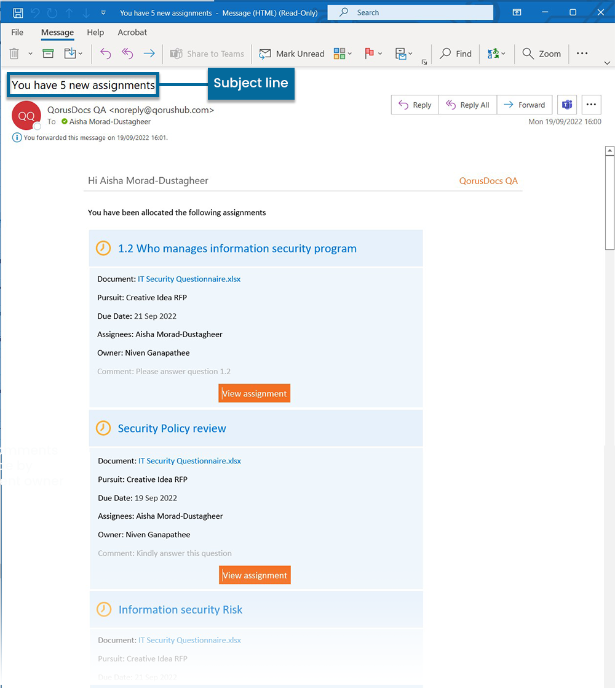The width and height of the screenshot is (615, 688).
Task: Click 'Owner: Niven Ganapathee' in first assignment
Action: click(143, 353)
